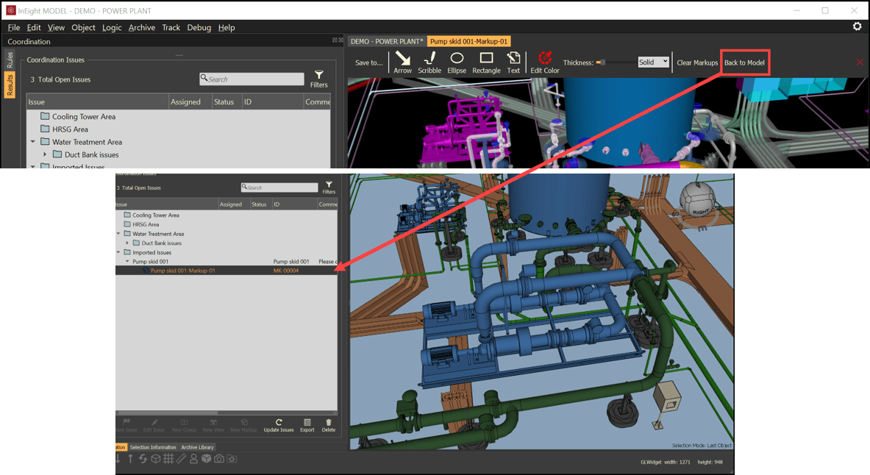Click Assigned column header in upper panel
870x475 pixels.
click(x=191, y=101)
